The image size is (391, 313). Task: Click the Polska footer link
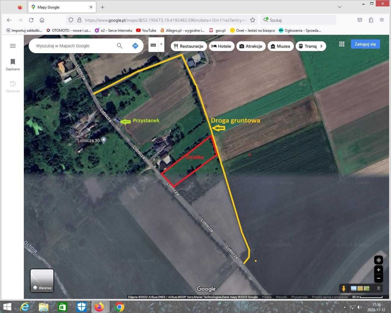coord(267,297)
